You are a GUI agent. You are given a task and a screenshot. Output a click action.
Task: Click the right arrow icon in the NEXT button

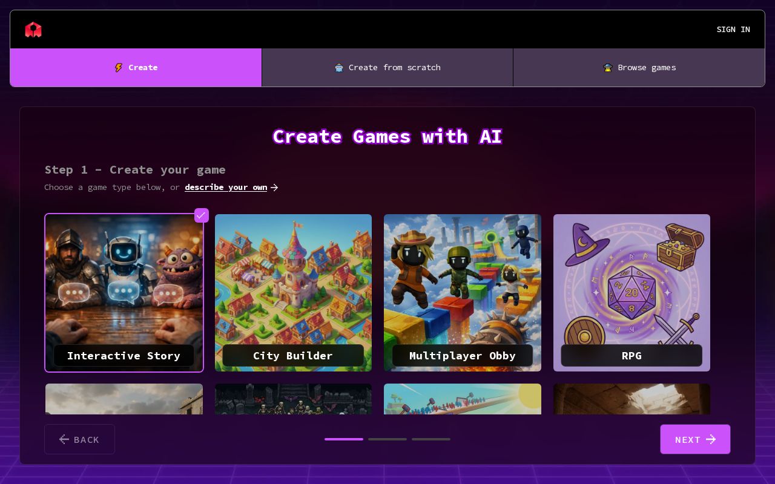coord(711,439)
